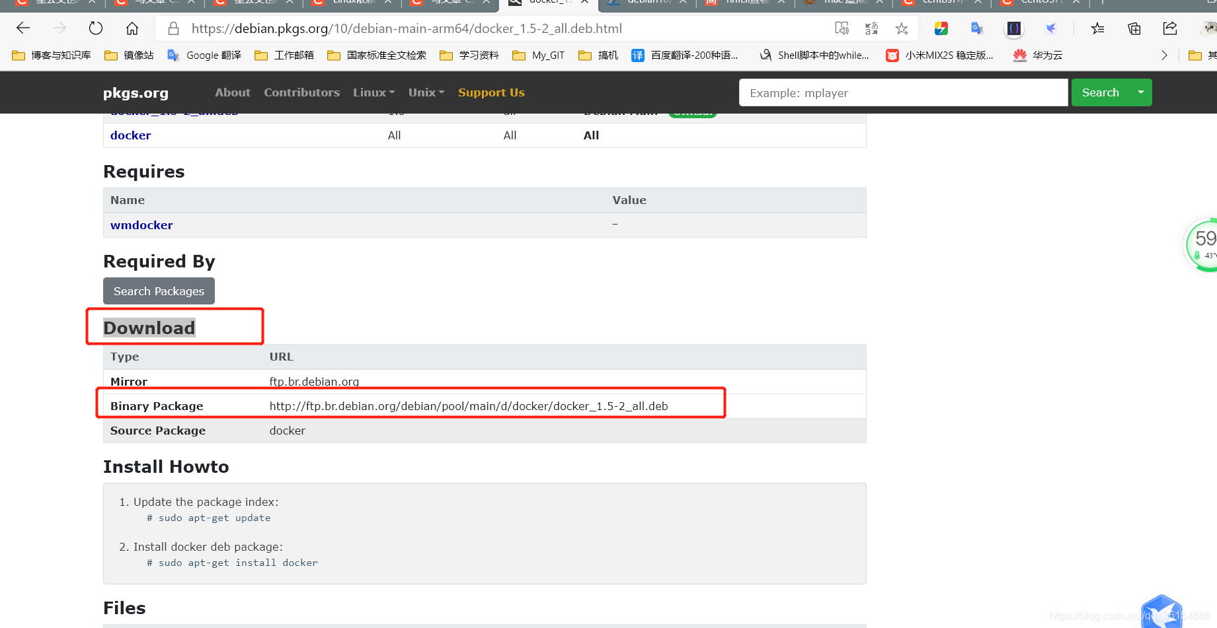Click the green Search button
The height and width of the screenshot is (628, 1217).
pos(1100,92)
